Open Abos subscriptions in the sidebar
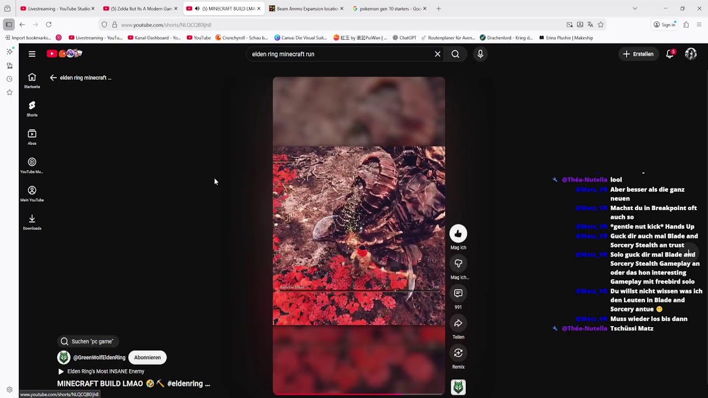Screen dimensions: 708x398 coord(32,137)
